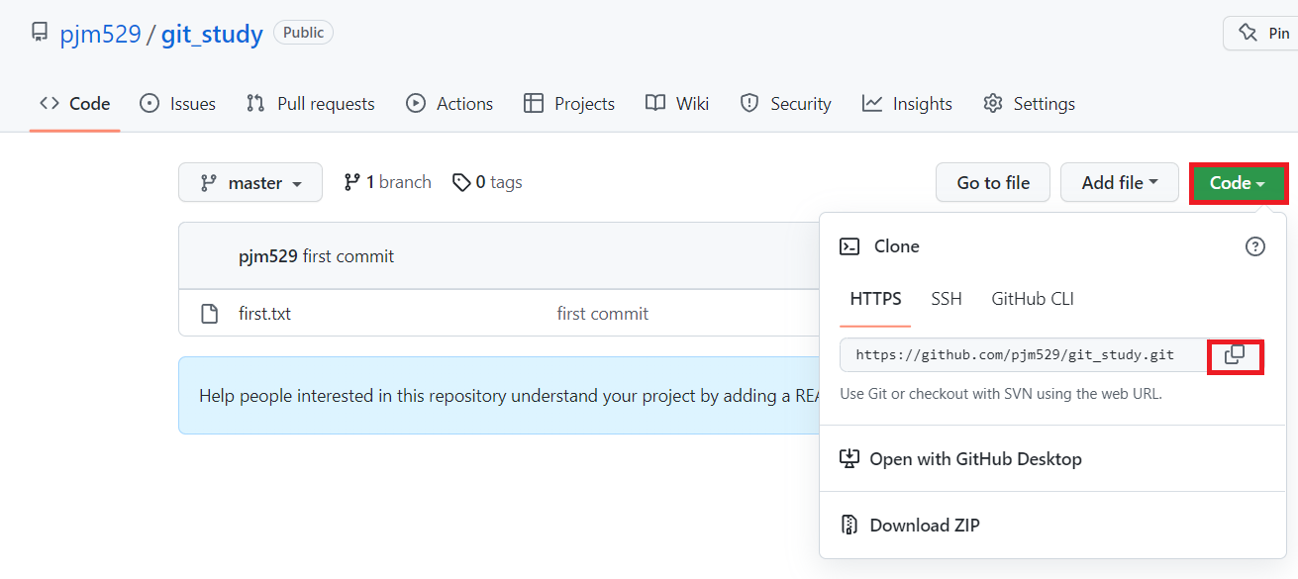1298x579 pixels.
Task: Open the Code tab
Action: click(74, 104)
